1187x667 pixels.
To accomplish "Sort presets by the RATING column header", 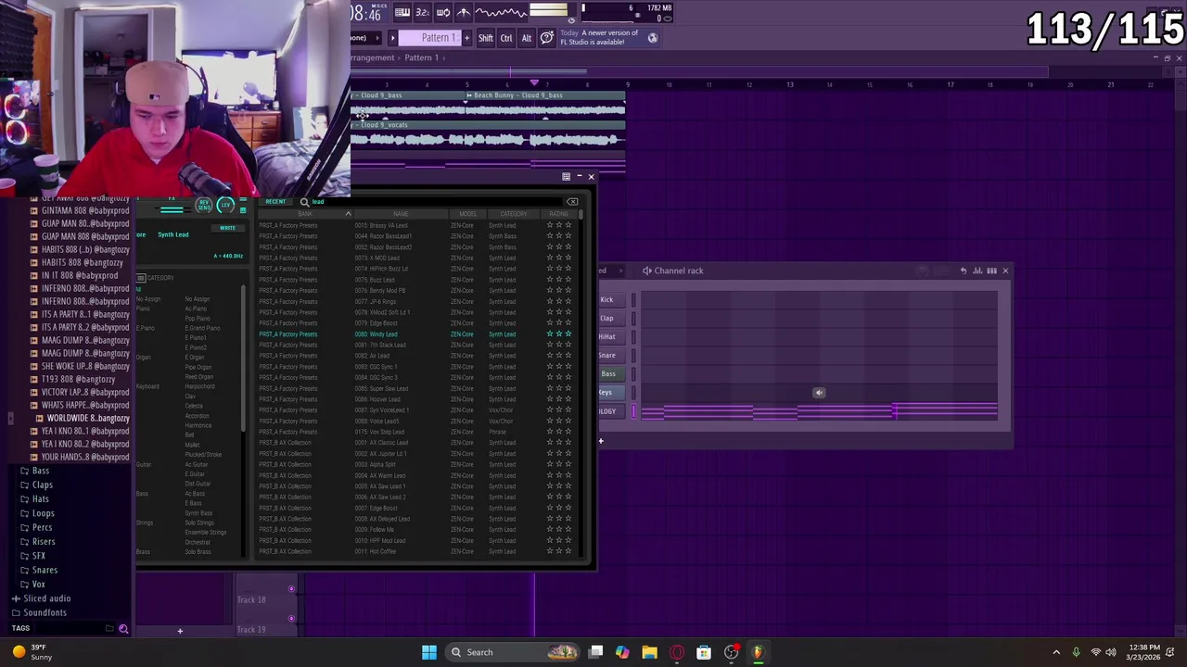I will click(559, 214).
